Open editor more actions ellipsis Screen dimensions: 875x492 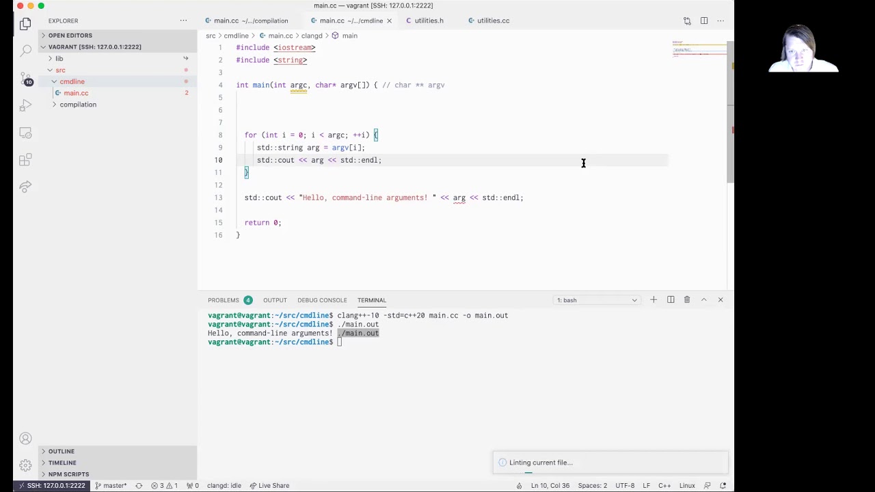(721, 20)
